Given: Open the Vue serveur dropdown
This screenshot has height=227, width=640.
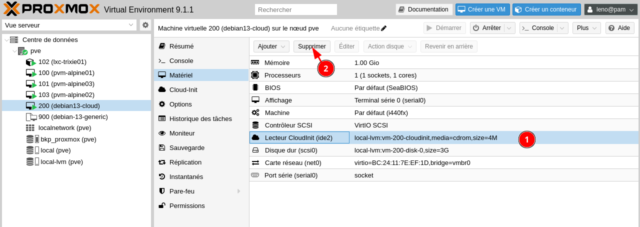Looking at the screenshot, I should pos(69,25).
